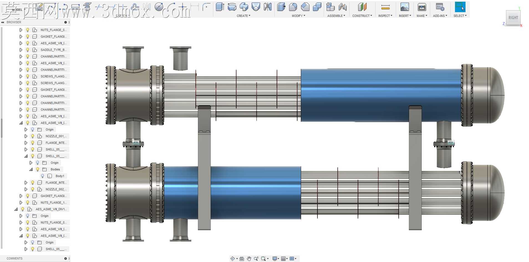The image size is (529, 262).
Task: Toggle visibility bulb for AES_ASME_VIII_DIV1
Action: pyautogui.click(x=22, y=209)
